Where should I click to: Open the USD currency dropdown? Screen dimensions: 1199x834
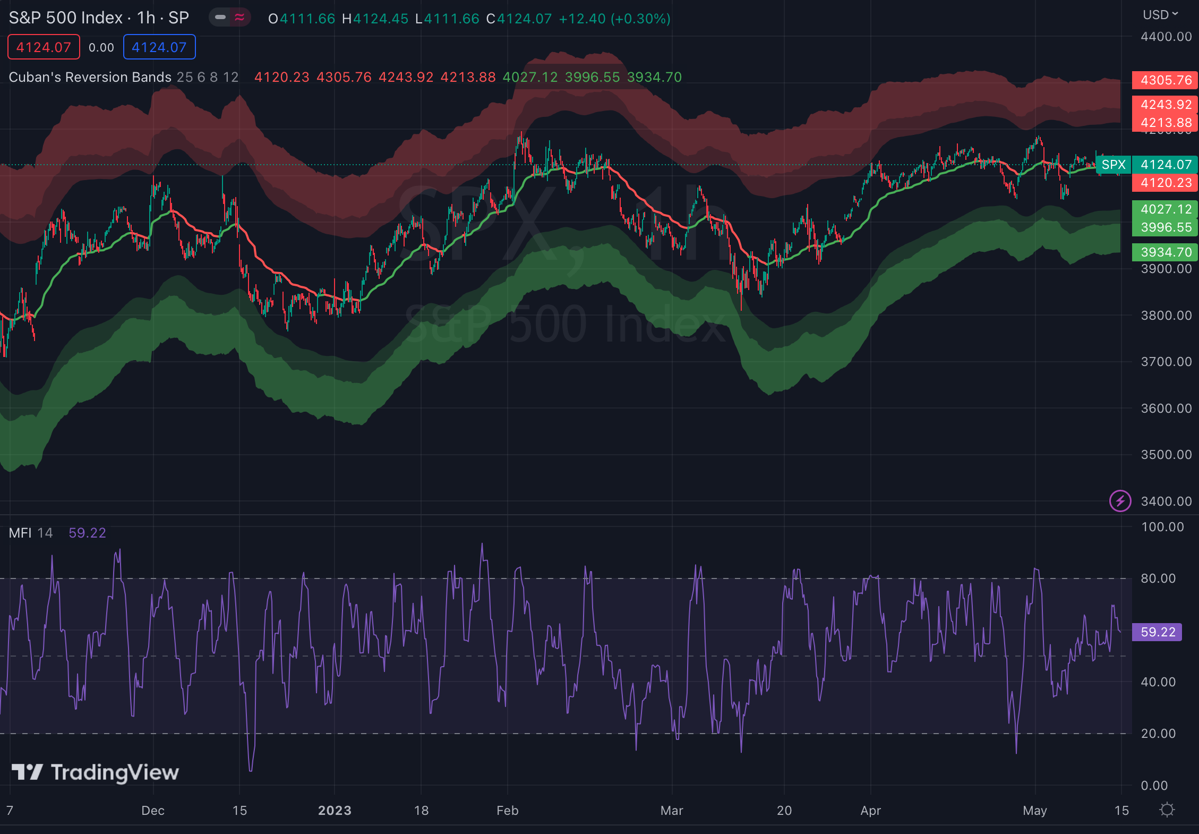[x=1161, y=14]
